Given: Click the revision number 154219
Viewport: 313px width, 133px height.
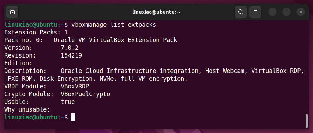Looking at the screenshot, I should [x=71, y=55].
